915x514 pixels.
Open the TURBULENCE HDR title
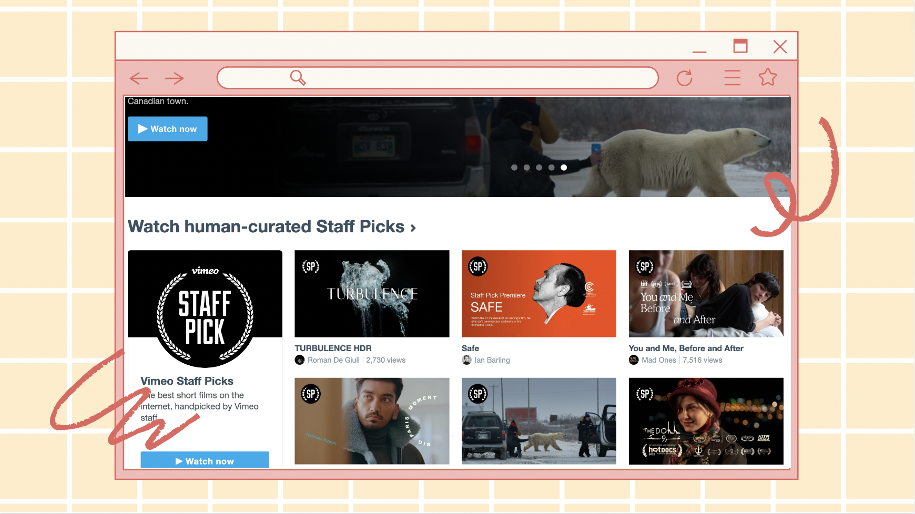pyautogui.click(x=333, y=348)
